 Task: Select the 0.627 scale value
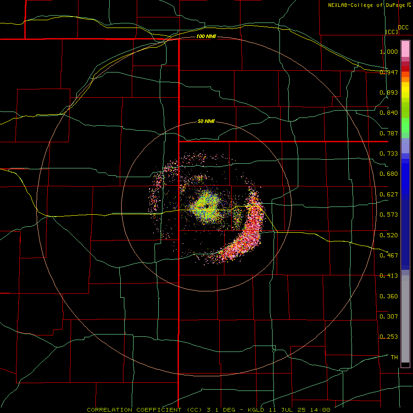click(x=389, y=195)
